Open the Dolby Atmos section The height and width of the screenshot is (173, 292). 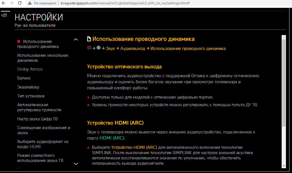pos(30,69)
